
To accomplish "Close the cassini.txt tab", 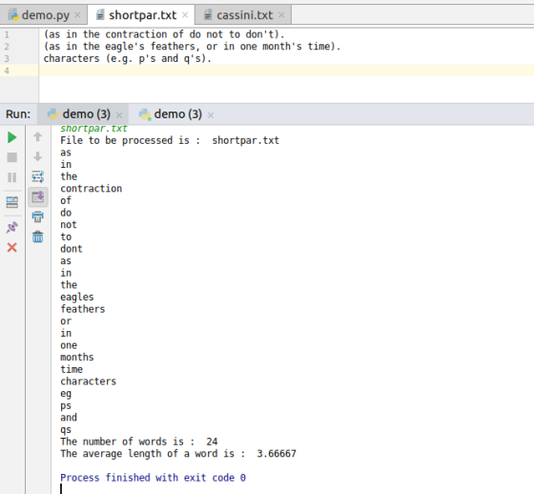I will 281,15.
